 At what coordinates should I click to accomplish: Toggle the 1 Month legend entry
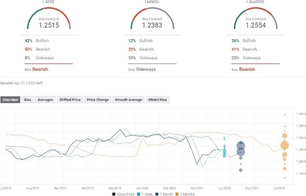pos(165,193)
